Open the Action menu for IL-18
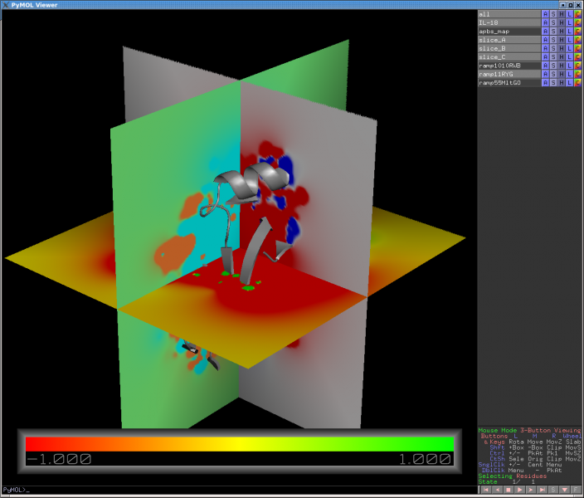Viewport: 584px width, 498px height. (545, 22)
